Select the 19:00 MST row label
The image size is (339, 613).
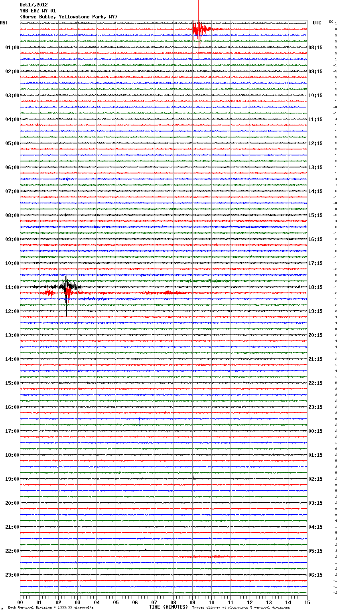(12, 479)
